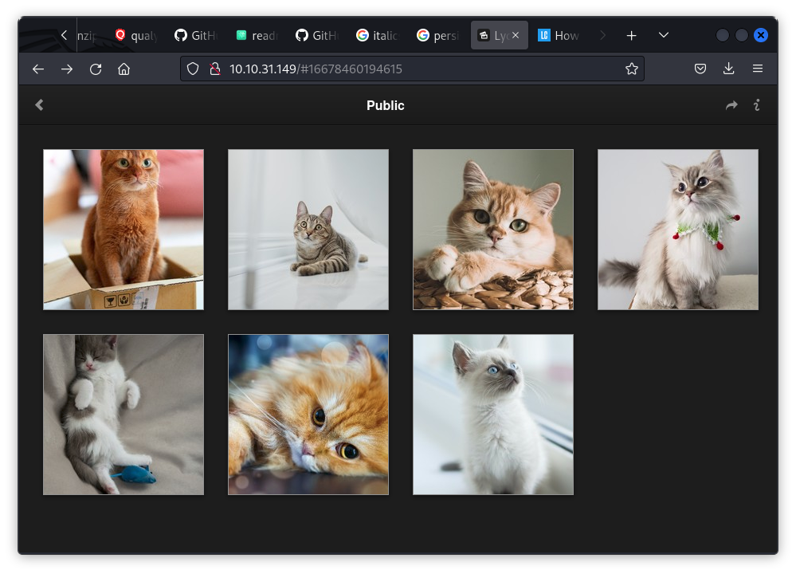Image resolution: width=796 pixels, height=574 pixels.
Task: View album details via the info icon
Action: pos(756,104)
